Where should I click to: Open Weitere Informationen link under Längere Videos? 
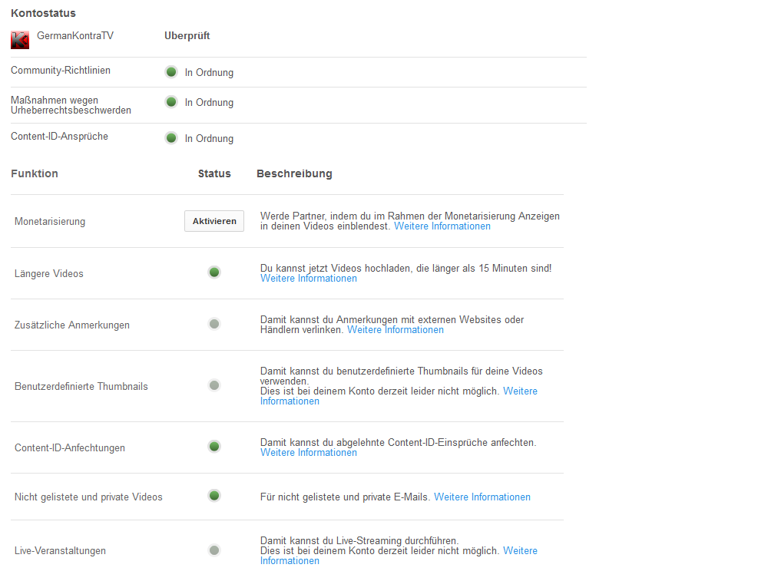tap(308, 279)
